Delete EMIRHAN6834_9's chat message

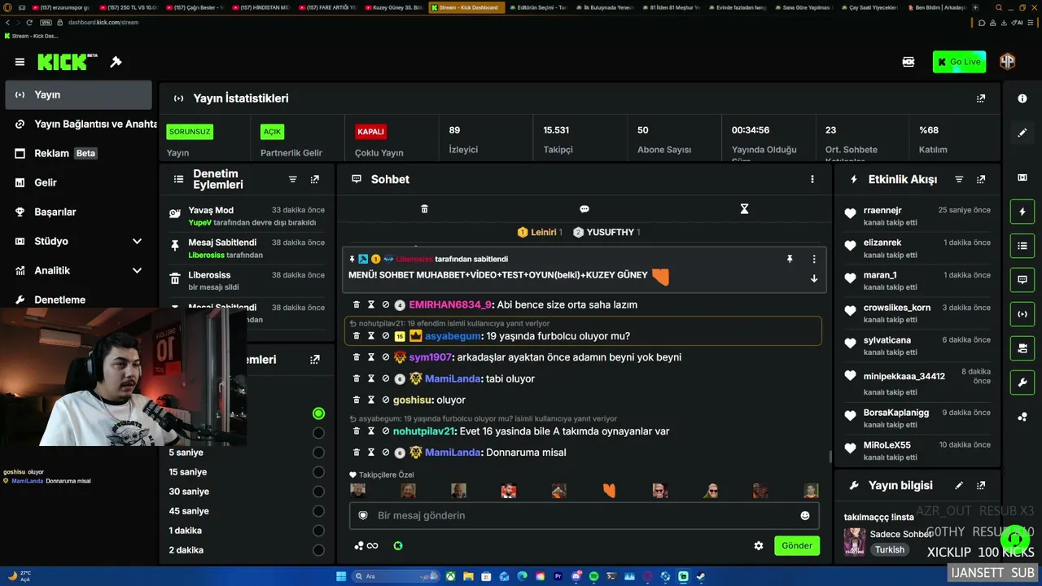356,304
